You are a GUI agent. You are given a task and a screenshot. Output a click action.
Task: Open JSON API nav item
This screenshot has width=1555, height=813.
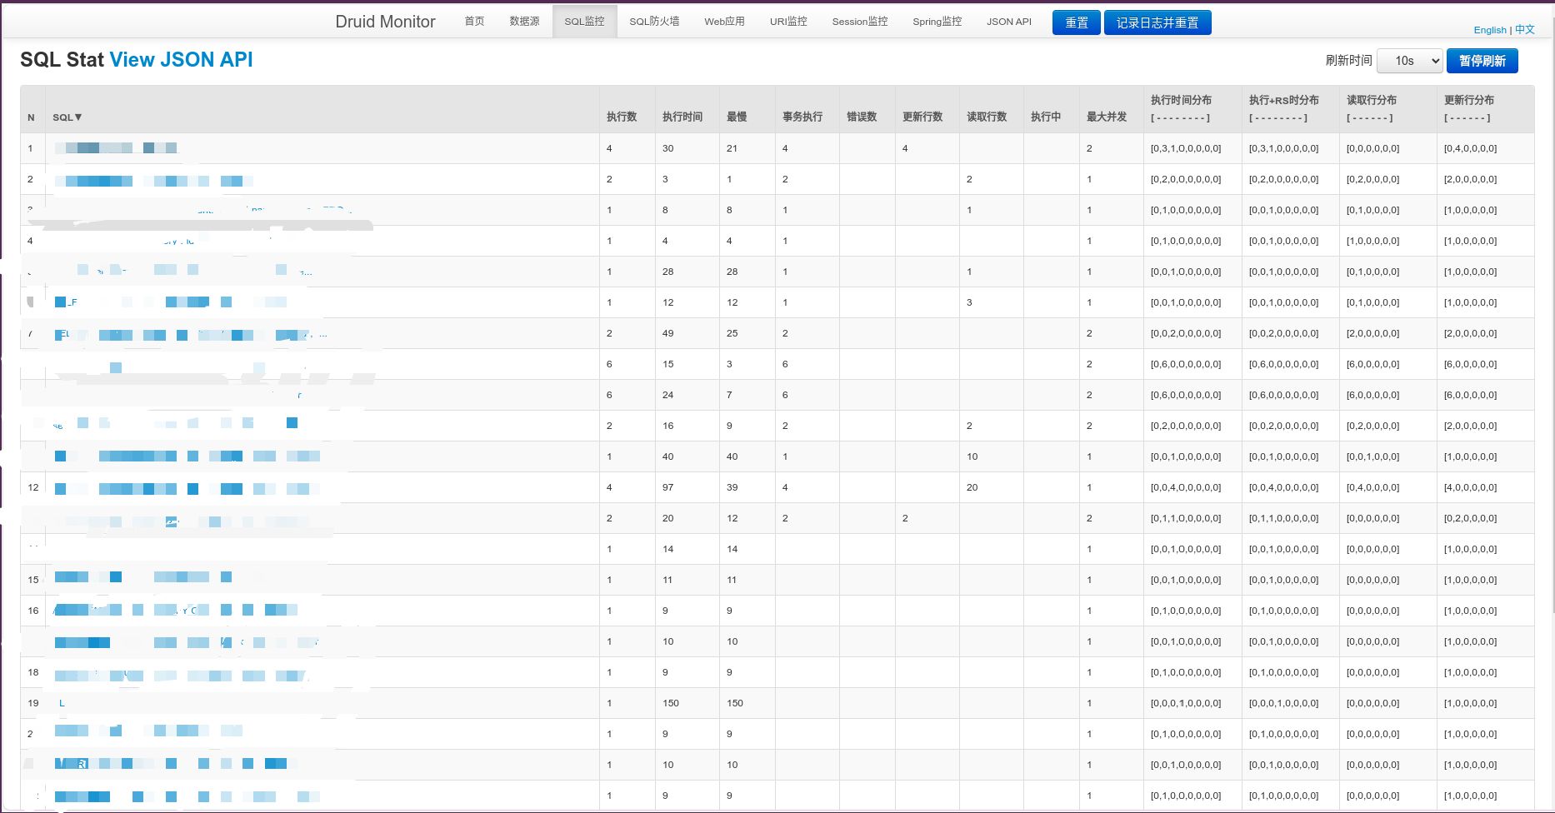click(x=1009, y=22)
